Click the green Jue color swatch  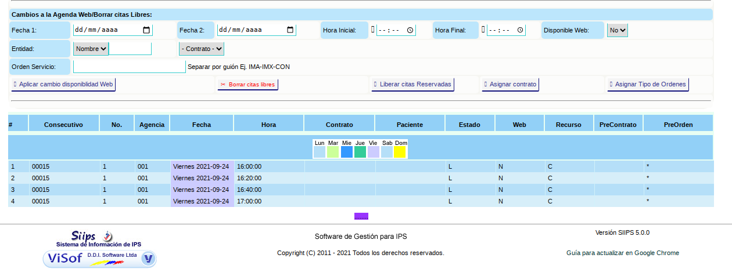point(360,152)
